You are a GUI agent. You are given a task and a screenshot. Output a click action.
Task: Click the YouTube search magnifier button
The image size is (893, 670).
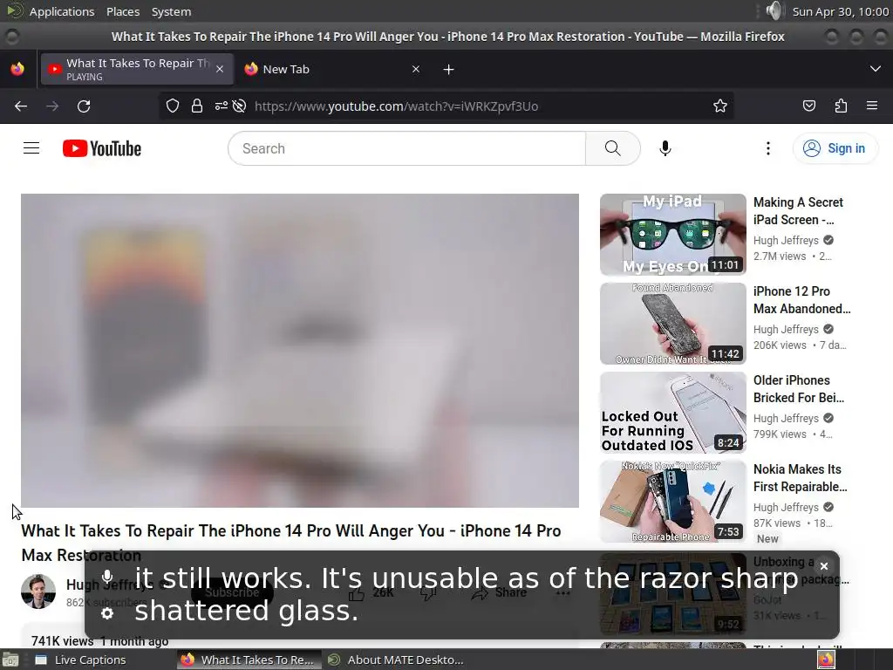point(613,148)
